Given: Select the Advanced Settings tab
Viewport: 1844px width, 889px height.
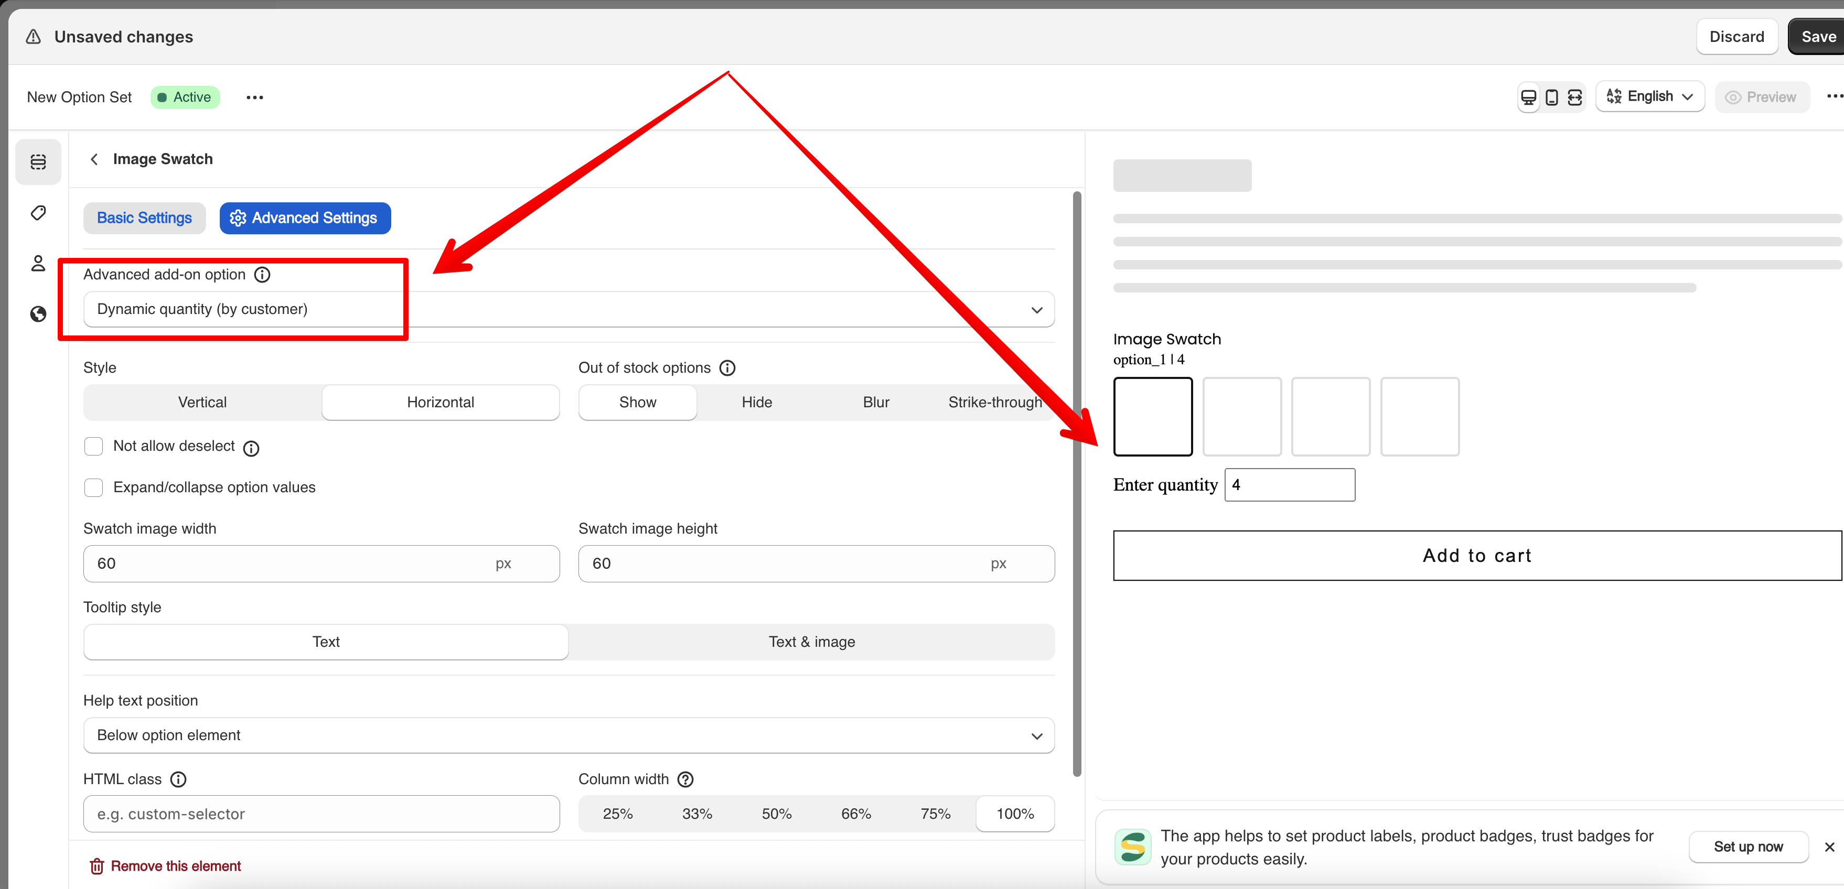Looking at the screenshot, I should tap(305, 218).
